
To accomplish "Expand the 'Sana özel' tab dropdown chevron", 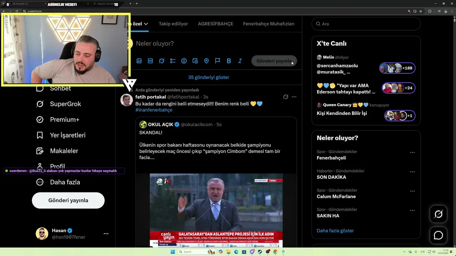I will (146, 24).
